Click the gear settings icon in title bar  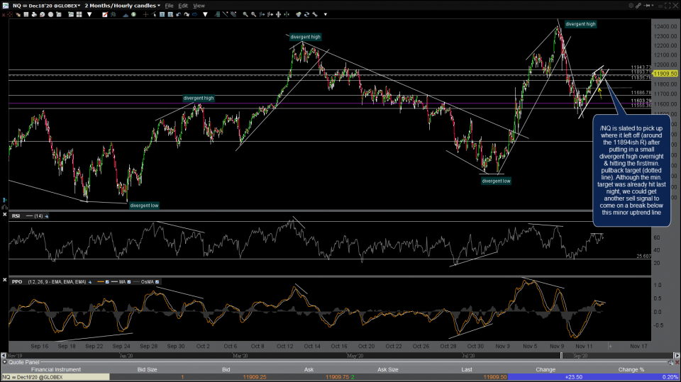tap(631, 5)
